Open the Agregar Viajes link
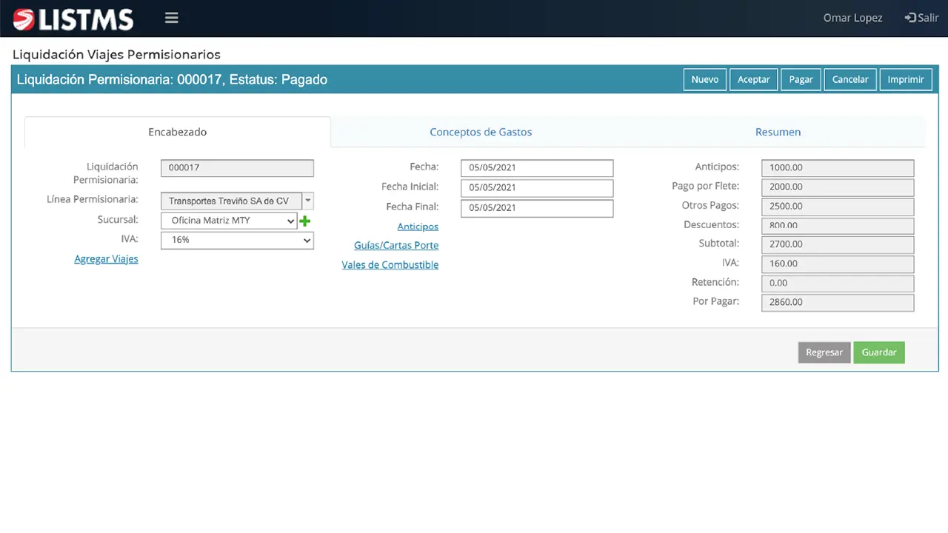The height and width of the screenshot is (533, 948). tap(106, 259)
